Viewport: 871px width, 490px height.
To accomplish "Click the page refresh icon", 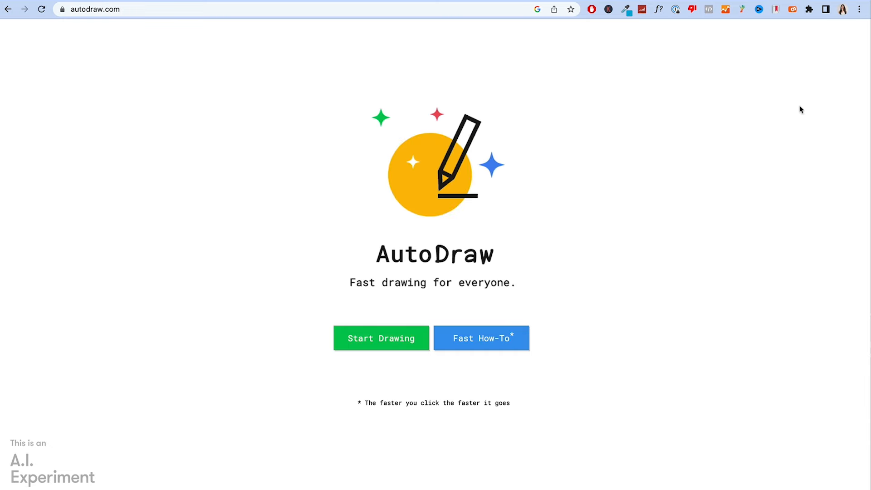I will [41, 9].
